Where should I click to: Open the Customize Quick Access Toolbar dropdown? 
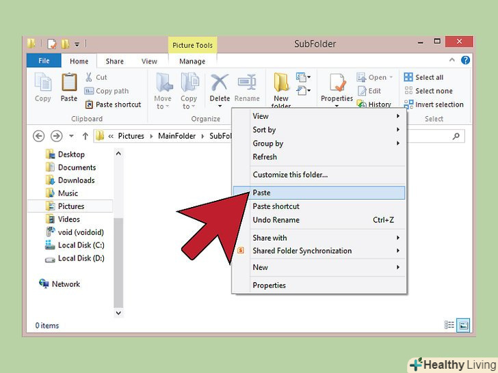(77, 44)
